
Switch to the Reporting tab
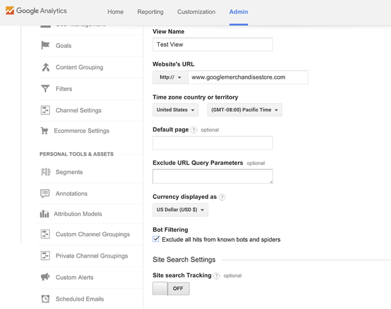[150, 12]
